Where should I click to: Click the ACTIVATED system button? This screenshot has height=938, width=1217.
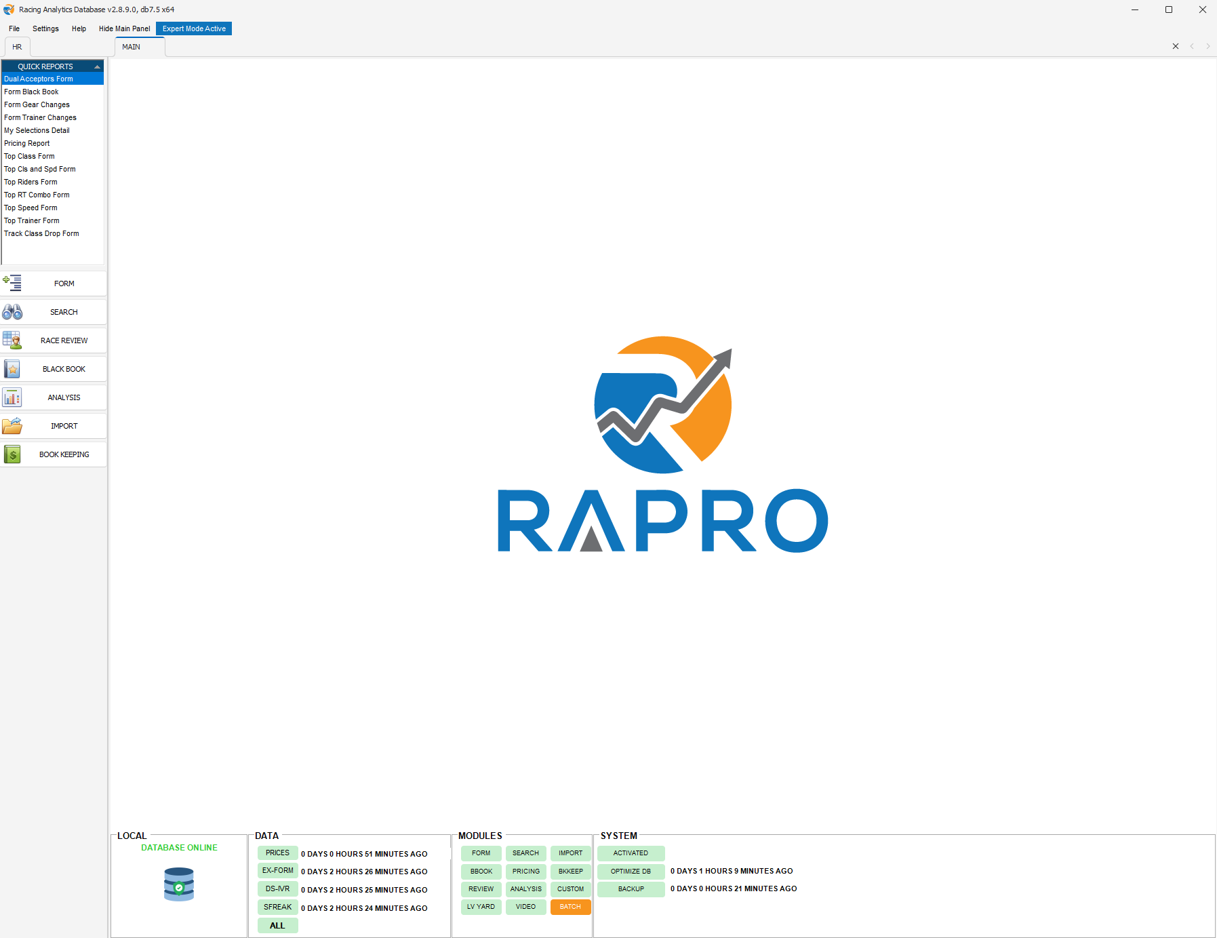coord(631,853)
